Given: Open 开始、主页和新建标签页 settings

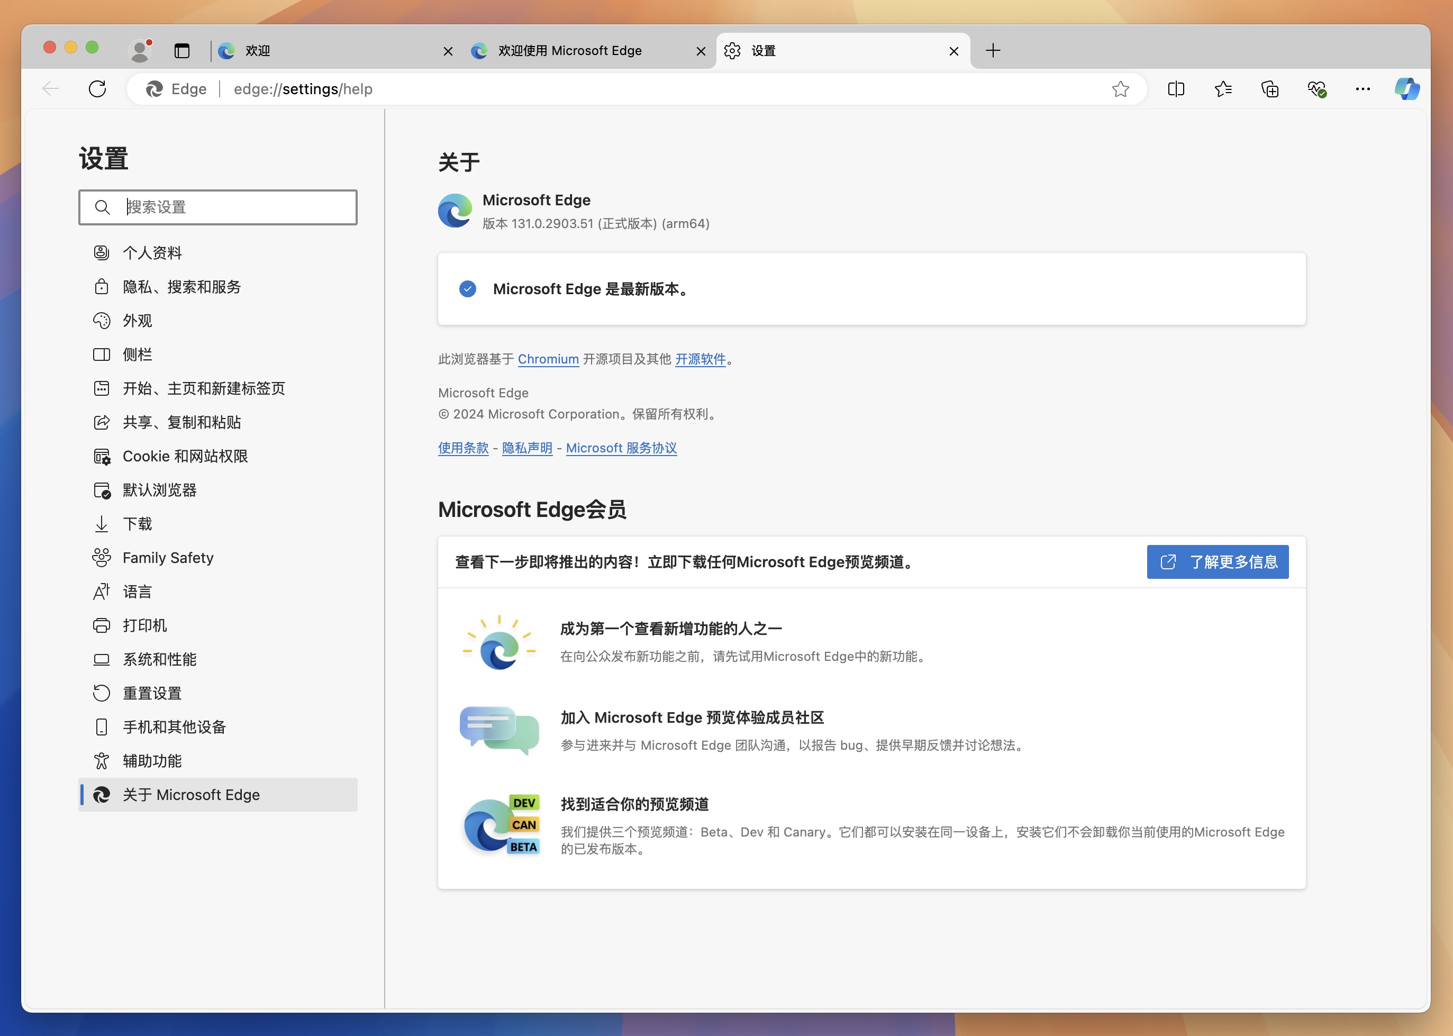Looking at the screenshot, I should [217, 388].
